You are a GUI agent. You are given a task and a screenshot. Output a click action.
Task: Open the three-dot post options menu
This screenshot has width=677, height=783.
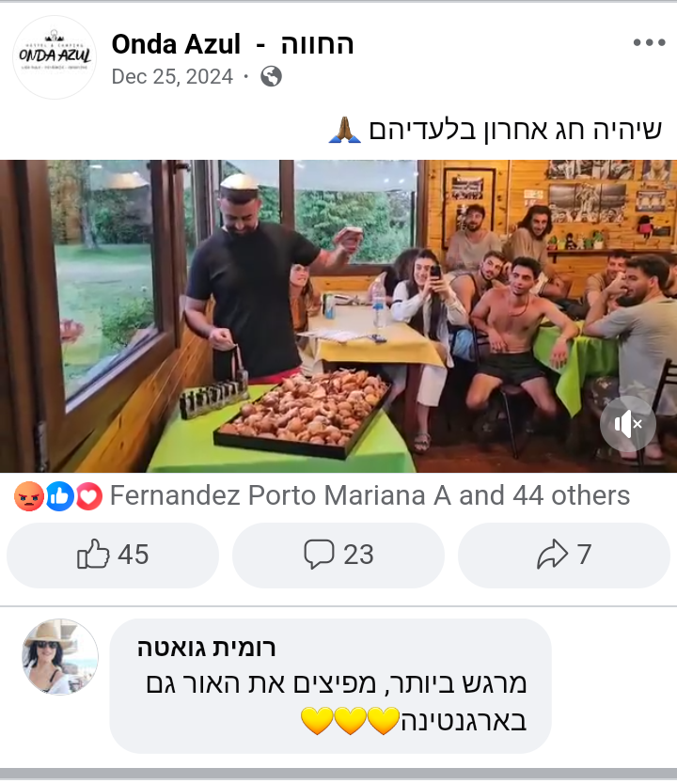tap(649, 42)
